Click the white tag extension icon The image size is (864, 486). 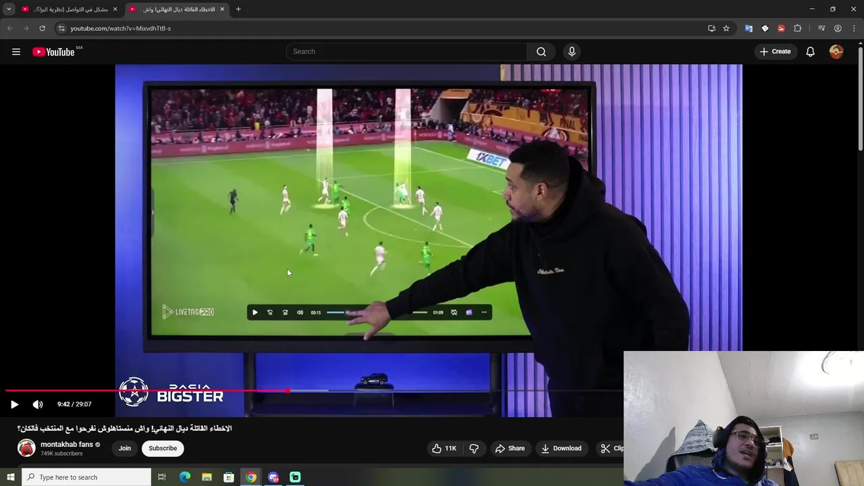(765, 28)
